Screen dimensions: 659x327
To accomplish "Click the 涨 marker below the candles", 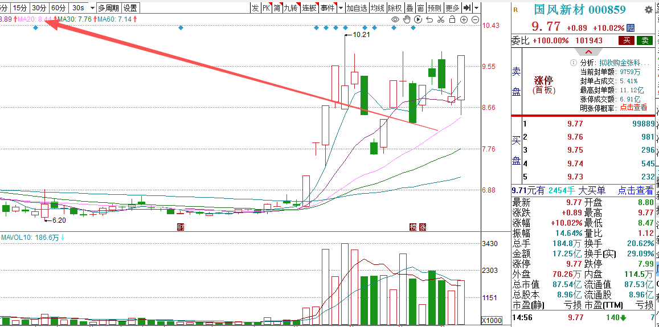I will pyautogui.click(x=423, y=227).
